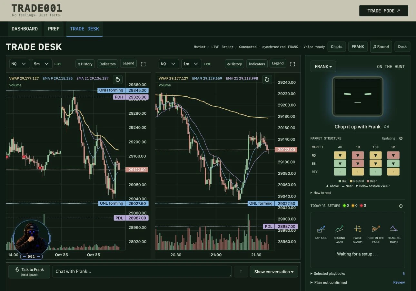Open Indicators on the 1m chart
Image resolution: width=416 pixels, height=291 pixels.
coord(257,64)
